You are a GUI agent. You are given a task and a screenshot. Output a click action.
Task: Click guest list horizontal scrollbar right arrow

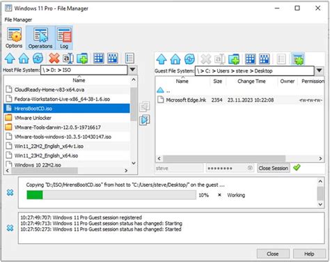coord(320,158)
